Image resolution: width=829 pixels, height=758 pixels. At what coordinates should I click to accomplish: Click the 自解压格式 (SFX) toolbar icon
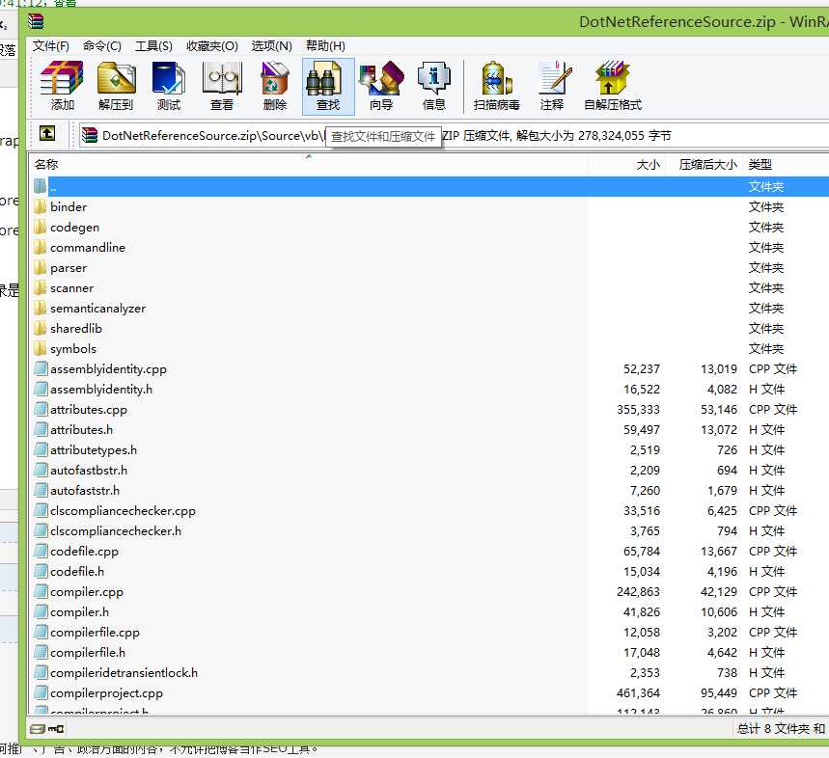pyautogui.click(x=613, y=86)
